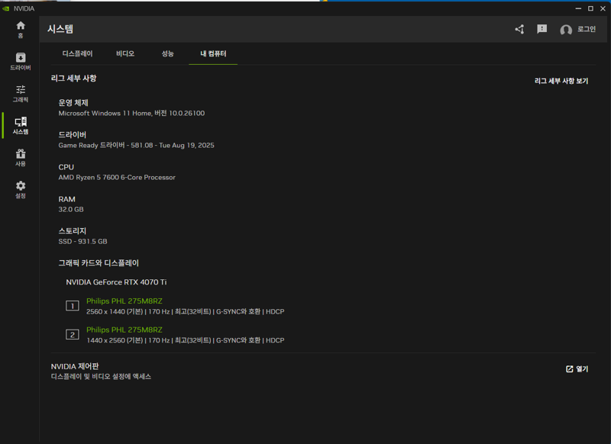The height and width of the screenshot is (444, 611).
Task: Click the NVIDIA logo in title bar
Action: pyautogui.click(x=6, y=8)
